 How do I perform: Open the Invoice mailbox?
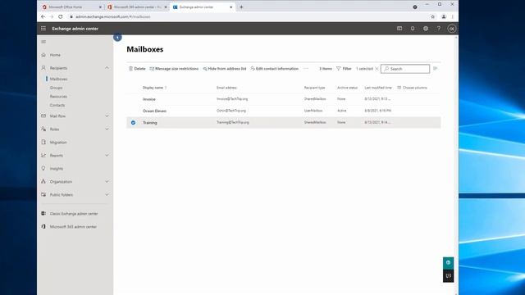click(x=149, y=99)
